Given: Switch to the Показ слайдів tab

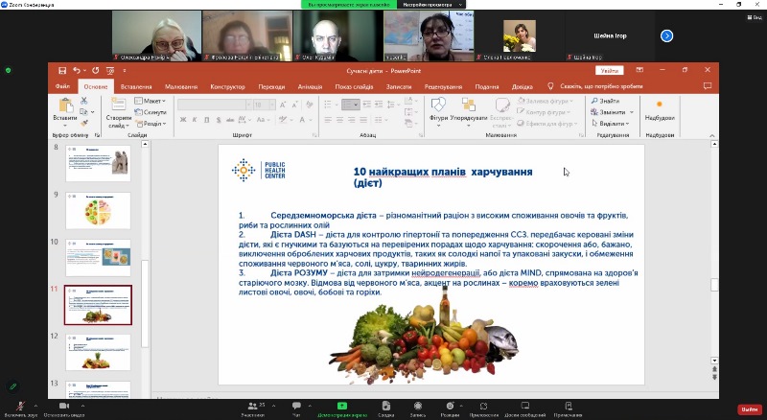Looking at the screenshot, I should pyautogui.click(x=354, y=86).
